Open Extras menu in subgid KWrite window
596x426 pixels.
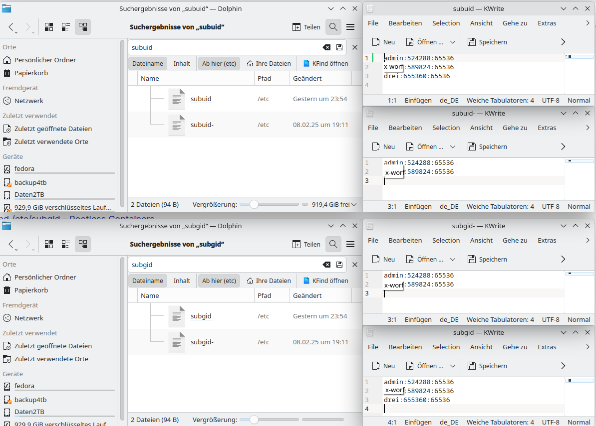click(x=547, y=347)
